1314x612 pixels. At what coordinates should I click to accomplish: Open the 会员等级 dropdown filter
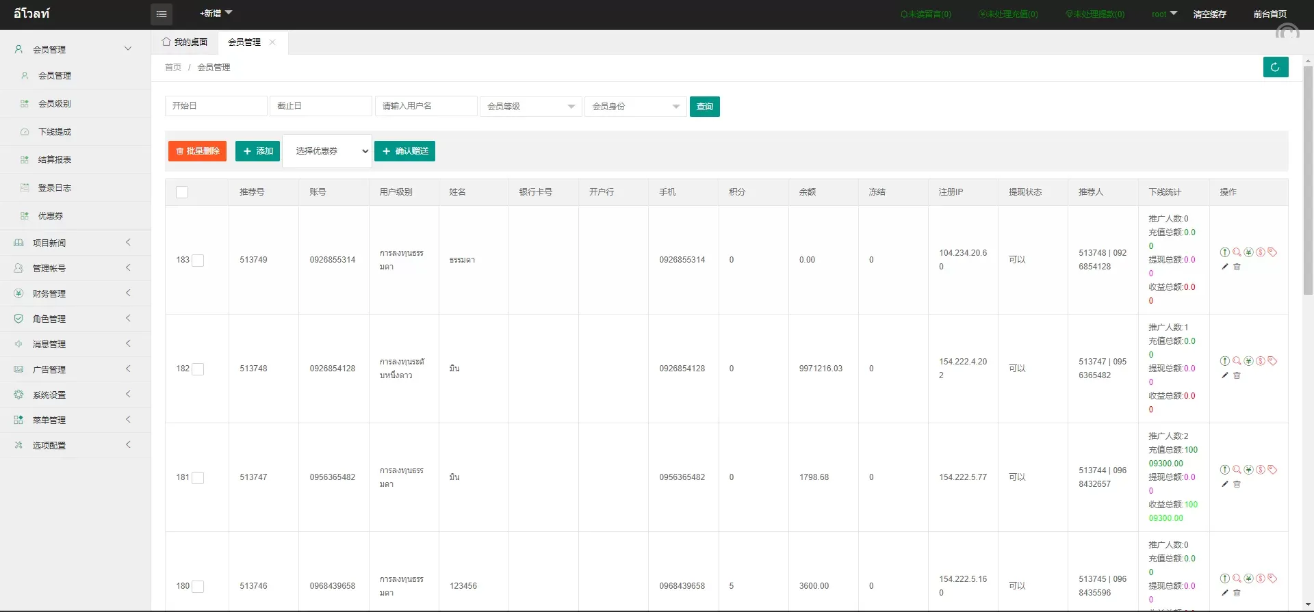pyautogui.click(x=530, y=107)
